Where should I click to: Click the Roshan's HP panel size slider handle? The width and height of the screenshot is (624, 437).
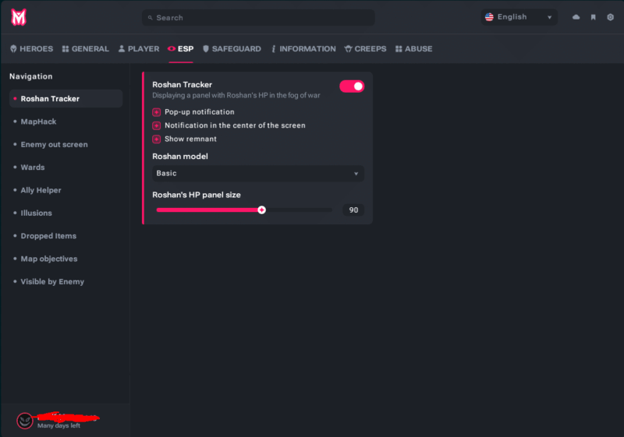pyautogui.click(x=261, y=210)
